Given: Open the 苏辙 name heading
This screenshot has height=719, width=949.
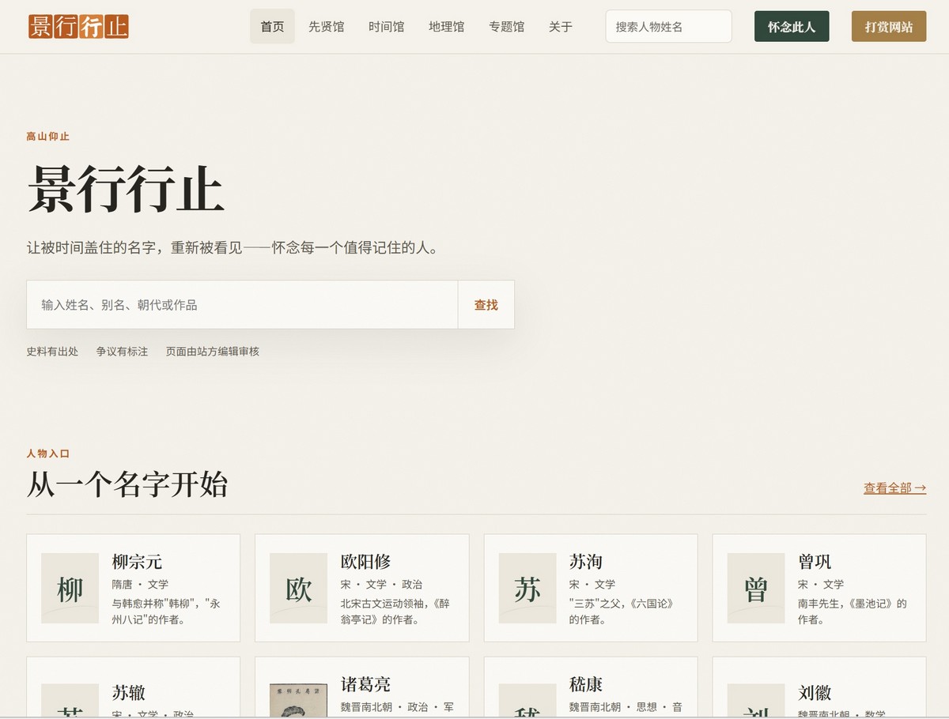Looking at the screenshot, I should click(129, 693).
